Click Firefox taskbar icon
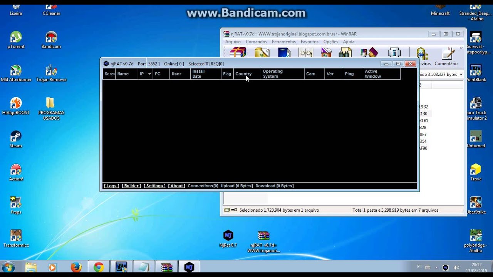Image resolution: width=493 pixels, height=277 pixels. pos(76,267)
